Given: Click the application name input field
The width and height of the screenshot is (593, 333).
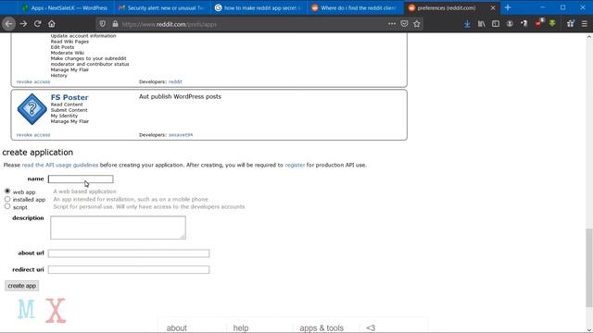Looking at the screenshot, I should [81, 179].
